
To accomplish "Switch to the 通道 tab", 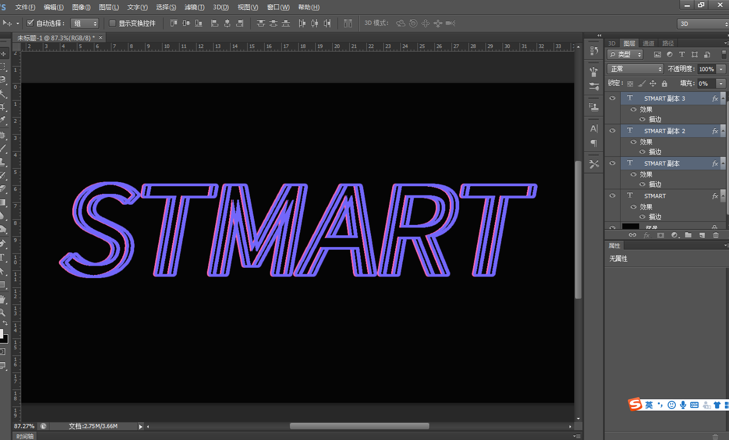I will click(649, 43).
